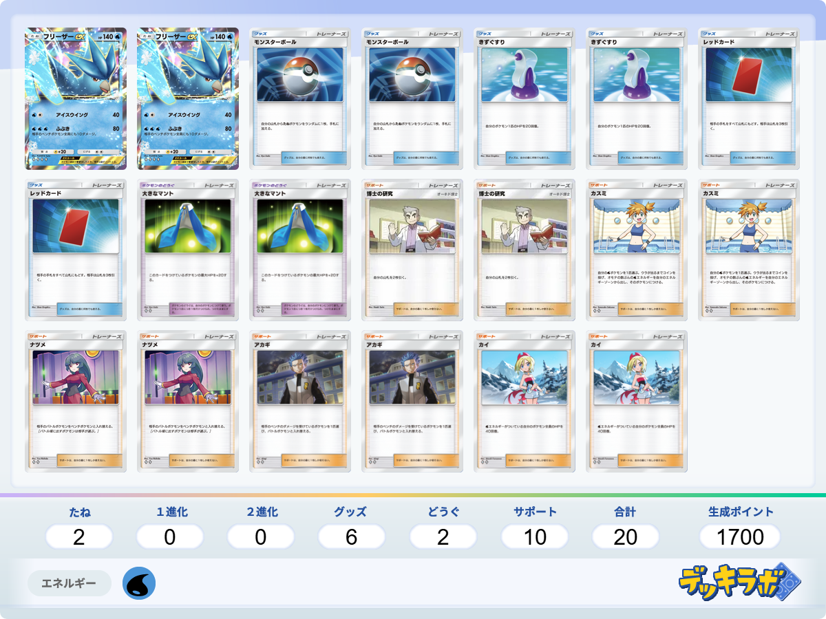
Task: Select the first フリーザーex card
Action: tap(76, 98)
